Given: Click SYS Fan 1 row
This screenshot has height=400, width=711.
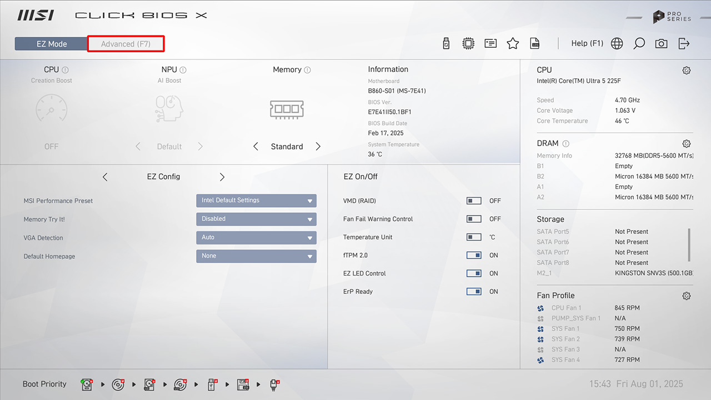Looking at the screenshot, I should (x=588, y=329).
